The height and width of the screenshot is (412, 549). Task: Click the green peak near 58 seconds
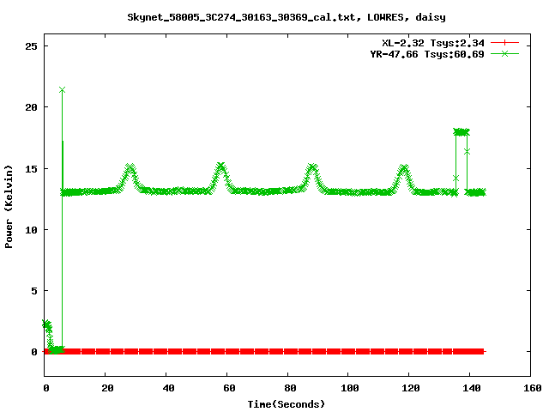[x=220, y=167]
